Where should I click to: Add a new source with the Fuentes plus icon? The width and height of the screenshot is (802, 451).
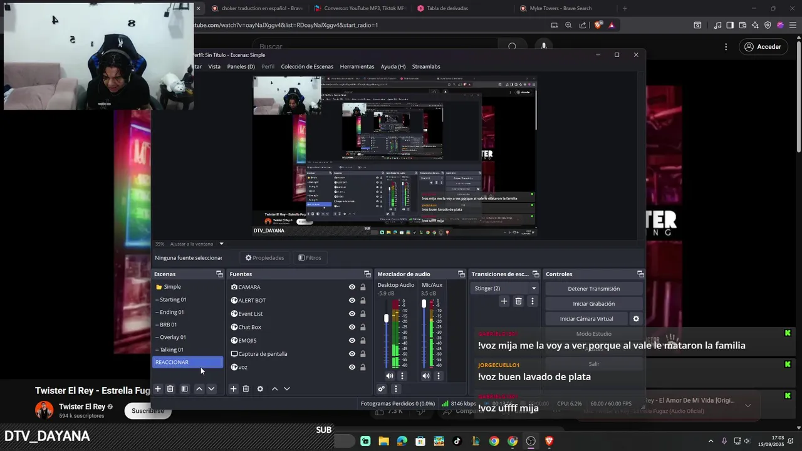click(233, 389)
